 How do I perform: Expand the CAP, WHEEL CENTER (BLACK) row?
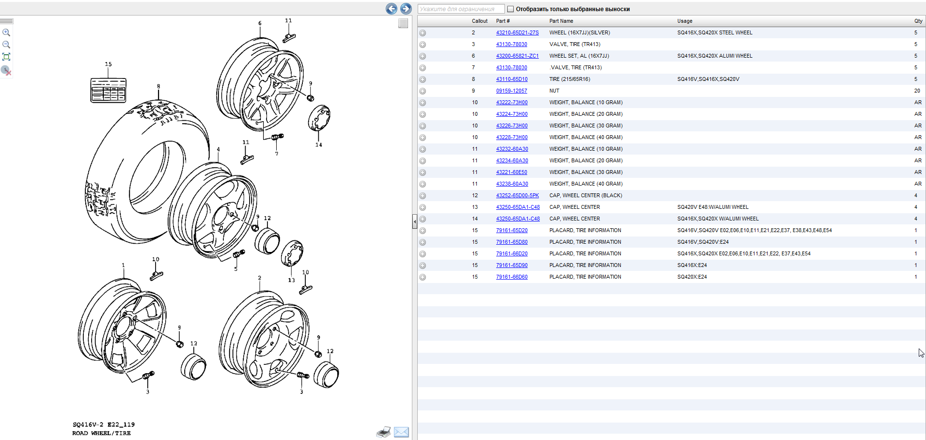423,196
